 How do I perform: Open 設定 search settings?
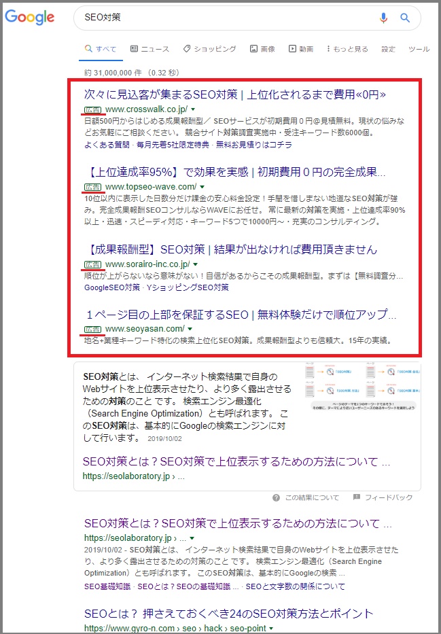point(389,49)
